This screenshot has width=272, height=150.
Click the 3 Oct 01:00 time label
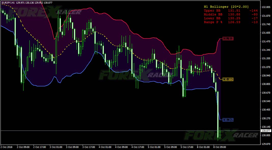[56, 147]
